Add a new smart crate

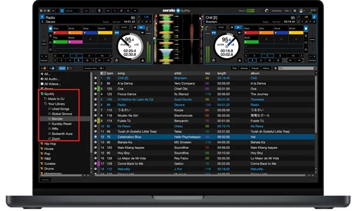[52, 68]
